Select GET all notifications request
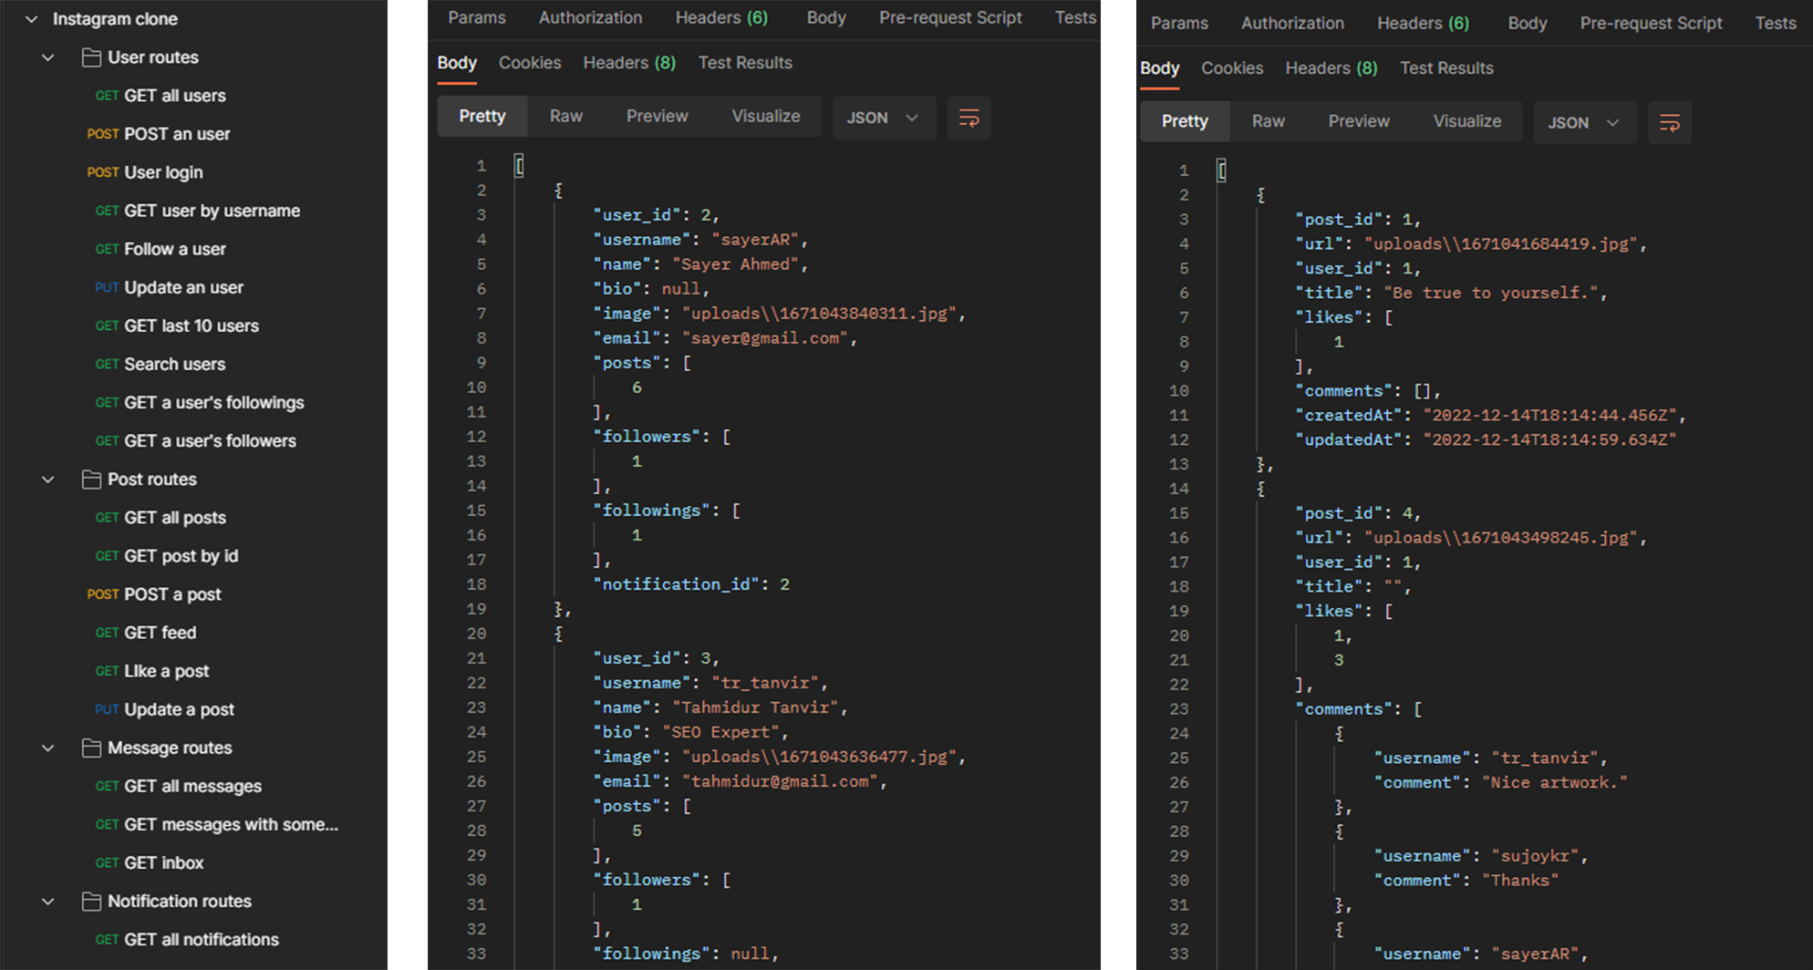This screenshot has width=1813, height=970. point(201,940)
